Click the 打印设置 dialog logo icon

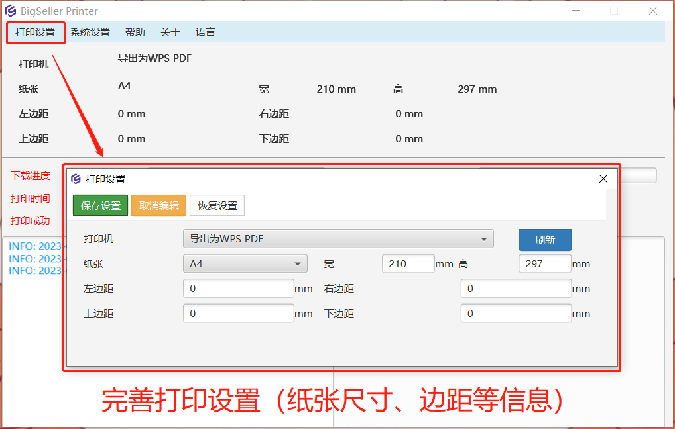(76, 179)
